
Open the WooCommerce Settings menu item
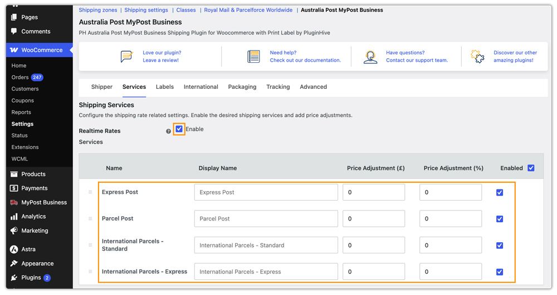(x=22, y=124)
